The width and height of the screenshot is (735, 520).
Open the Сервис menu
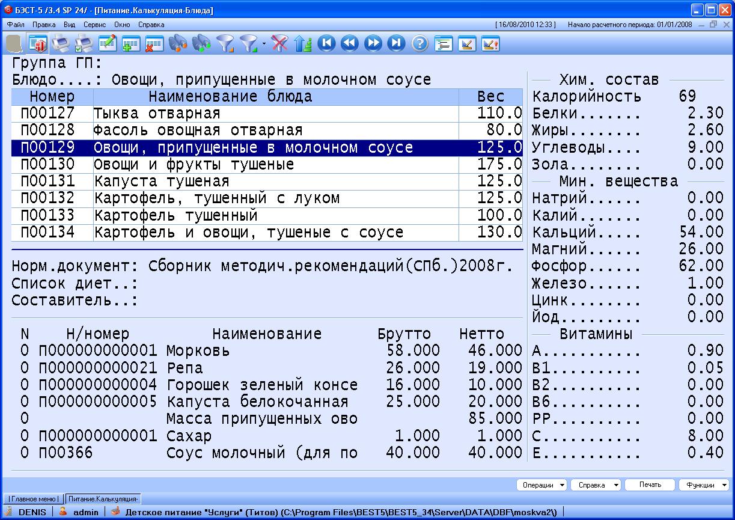(94, 25)
